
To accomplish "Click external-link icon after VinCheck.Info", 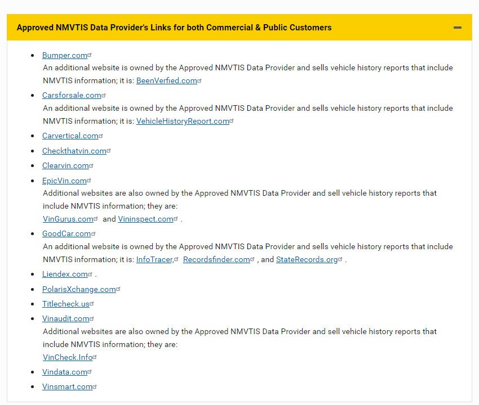I will pyautogui.click(x=95, y=357).
